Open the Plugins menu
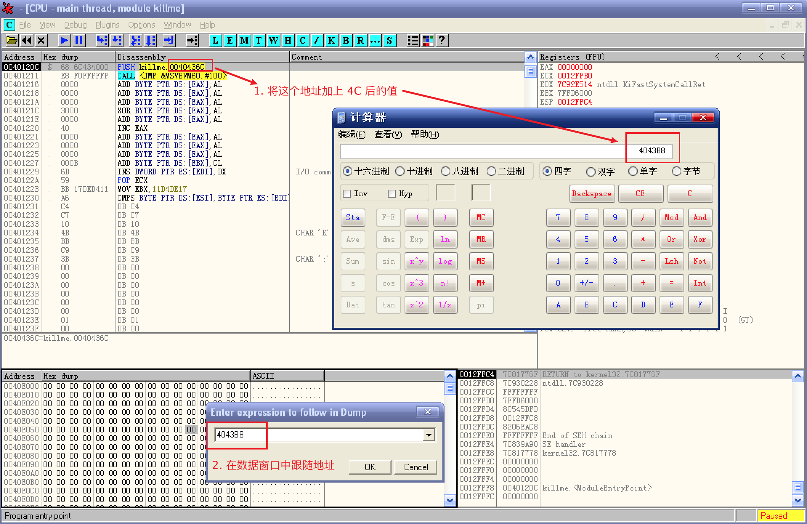 (107, 25)
